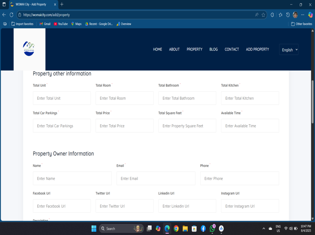Focus the Enter Total Price field
The image size is (315, 235).
tap(124, 126)
